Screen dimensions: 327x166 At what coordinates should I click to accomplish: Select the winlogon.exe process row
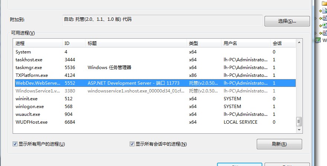click(155, 107)
